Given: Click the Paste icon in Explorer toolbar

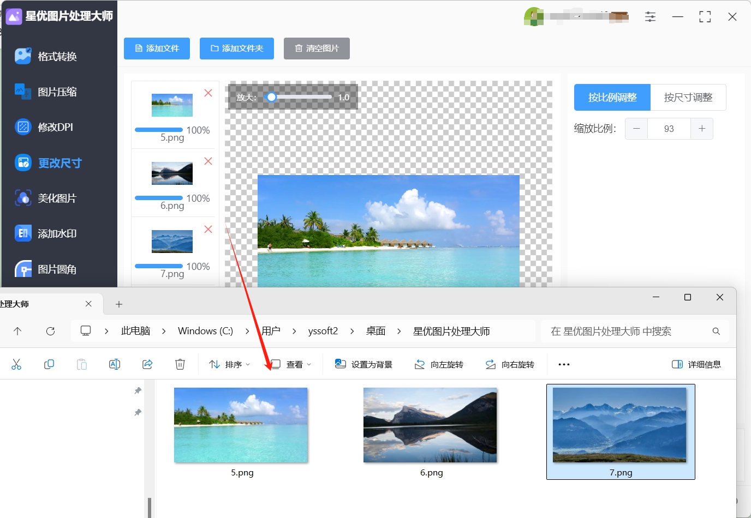Looking at the screenshot, I should tap(82, 364).
